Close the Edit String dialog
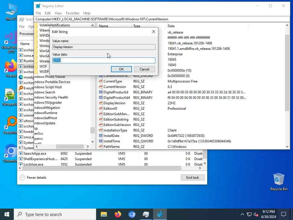Image resolution: width=293 pixels, height=220 pixels. click(154, 32)
